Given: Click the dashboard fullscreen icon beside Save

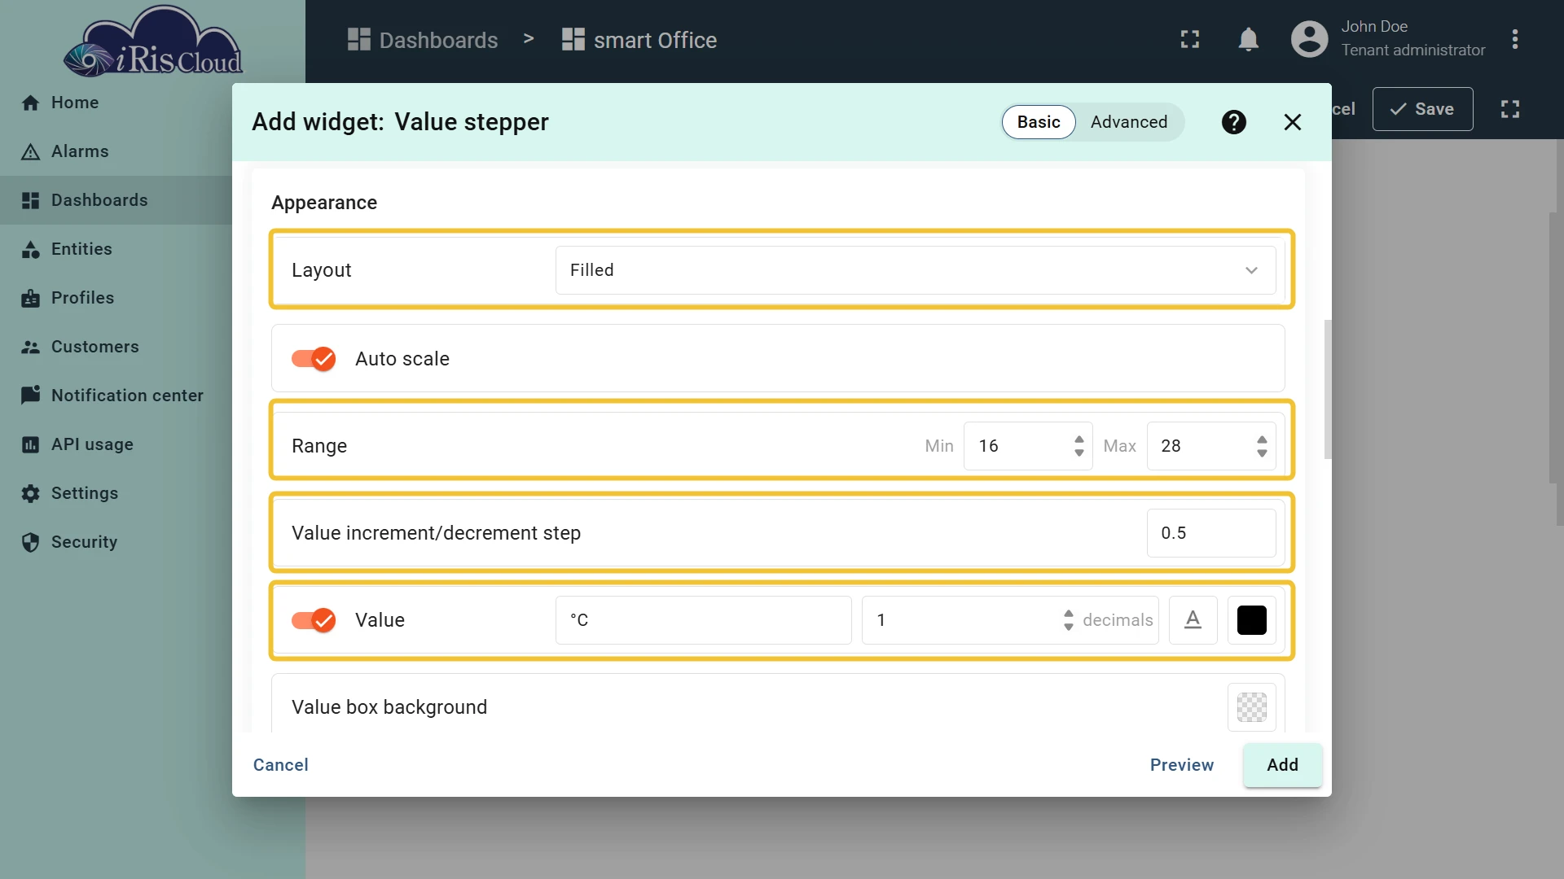Looking at the screenshot, I should (1510, 109).
